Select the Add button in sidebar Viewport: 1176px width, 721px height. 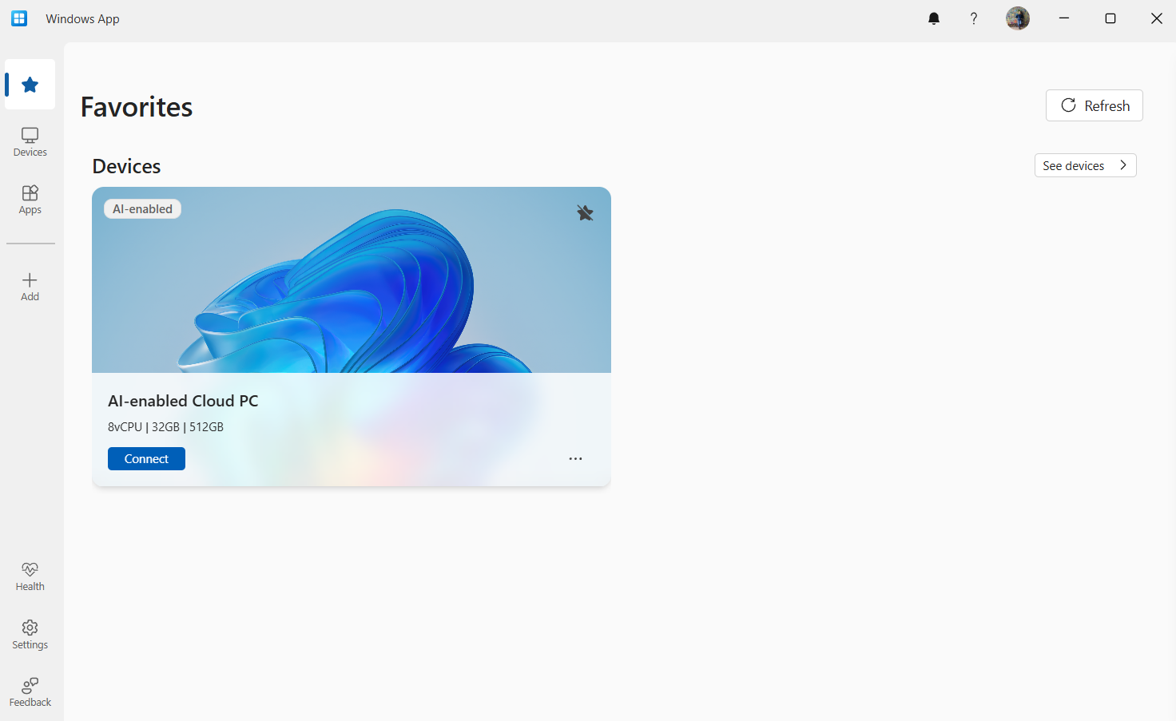[x=30, y=286]
